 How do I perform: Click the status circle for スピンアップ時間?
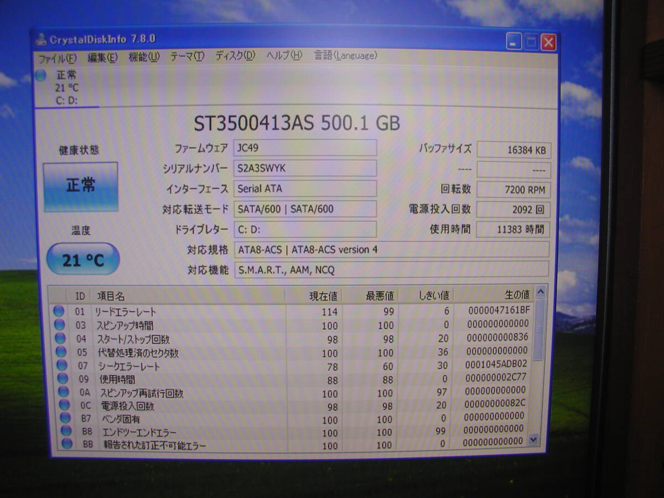(x=59, y=325)
